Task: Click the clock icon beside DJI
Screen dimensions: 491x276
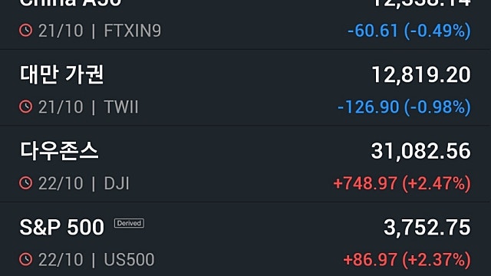Action: point(25,183)
